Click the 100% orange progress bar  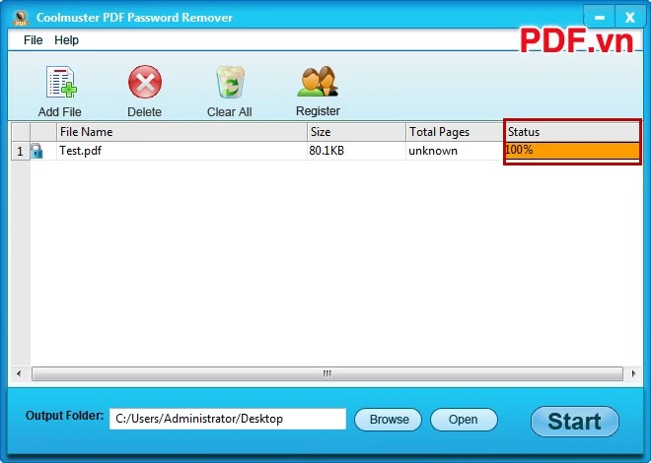point(572,151)
